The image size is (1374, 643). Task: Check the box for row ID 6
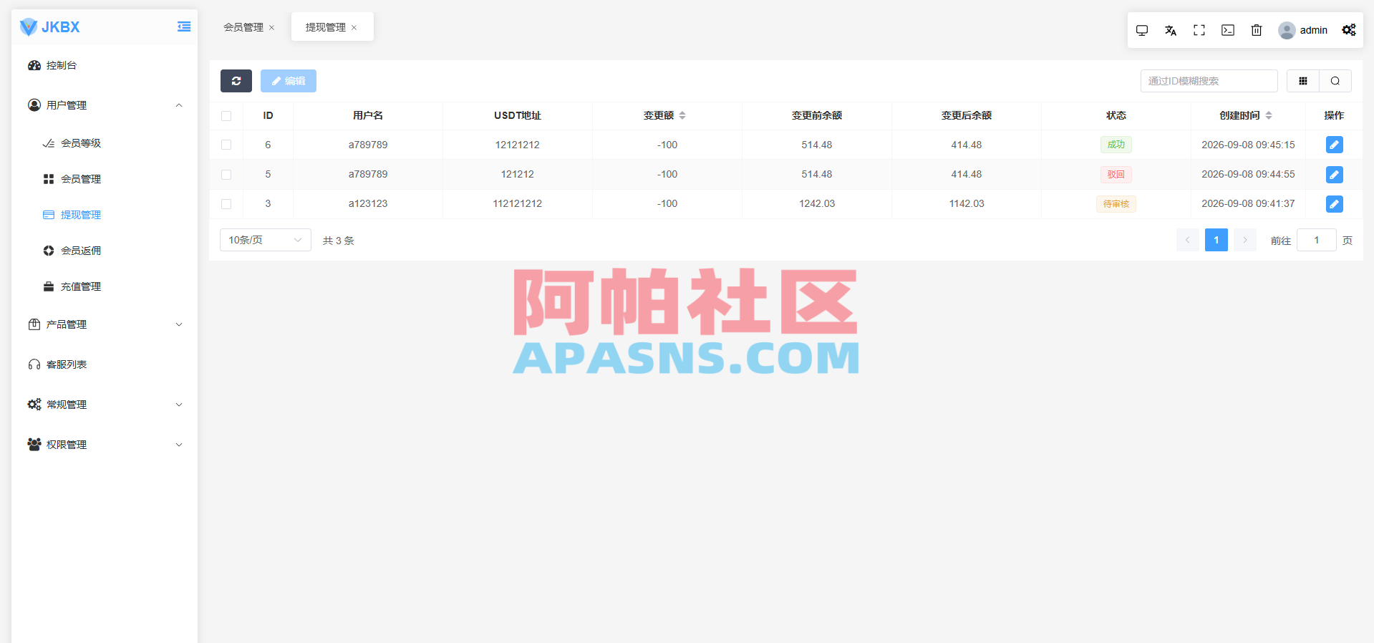tap(226, 145)
